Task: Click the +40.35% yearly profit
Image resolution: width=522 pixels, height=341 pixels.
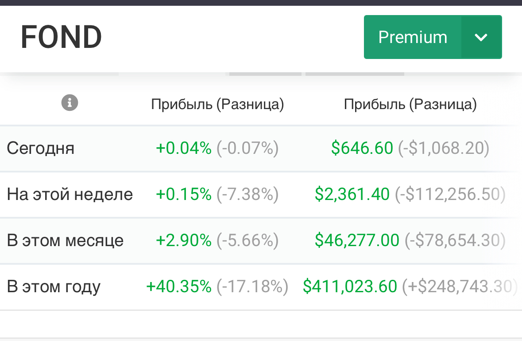Action: coord(179,286)
